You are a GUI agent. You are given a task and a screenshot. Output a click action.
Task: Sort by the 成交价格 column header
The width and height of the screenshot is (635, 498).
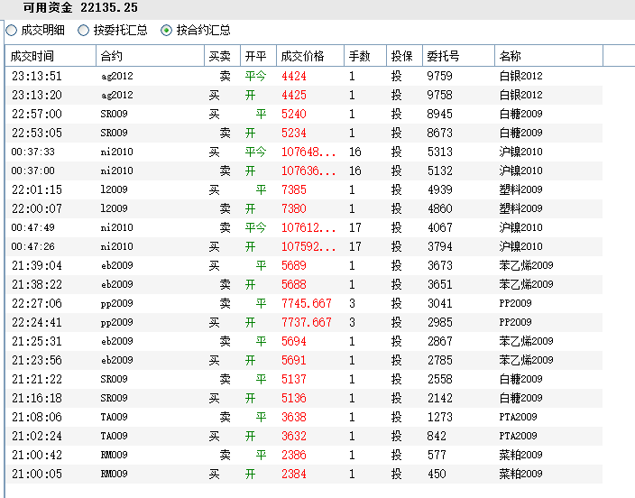click(310, 56)
